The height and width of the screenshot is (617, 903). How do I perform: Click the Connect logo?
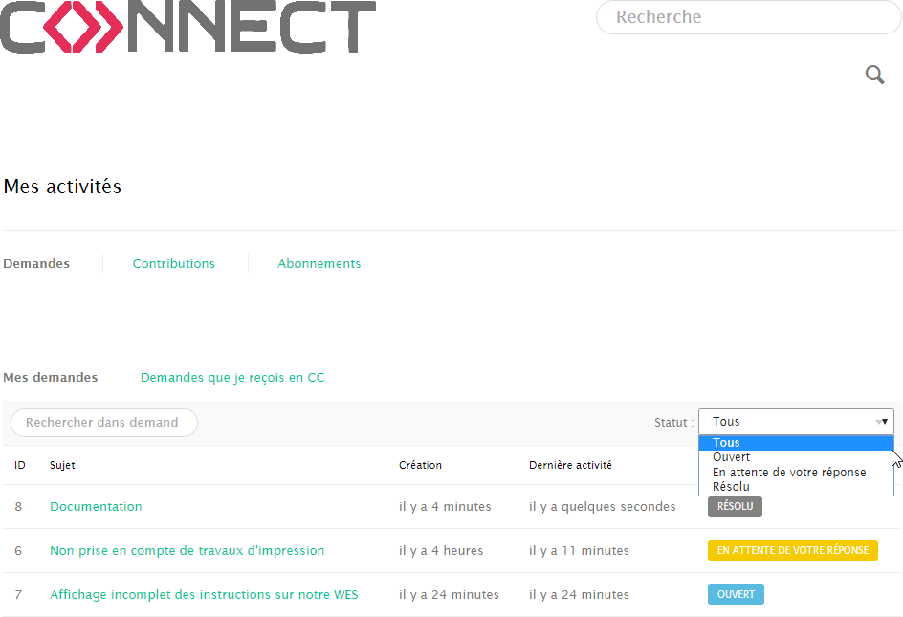pyautogui.click(x=188, y=27)
